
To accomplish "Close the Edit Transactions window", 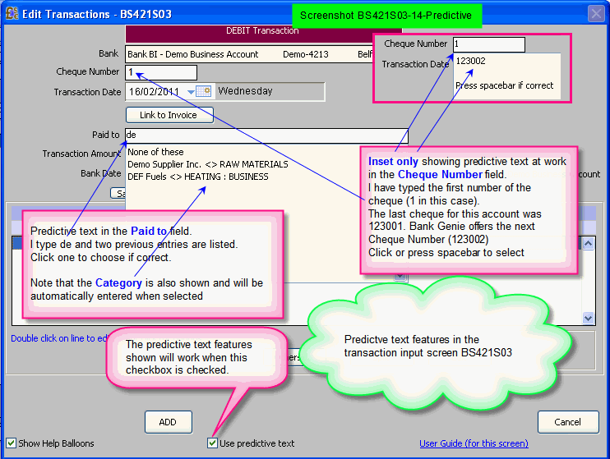I will pyautogui.click(x=596, y=14).
